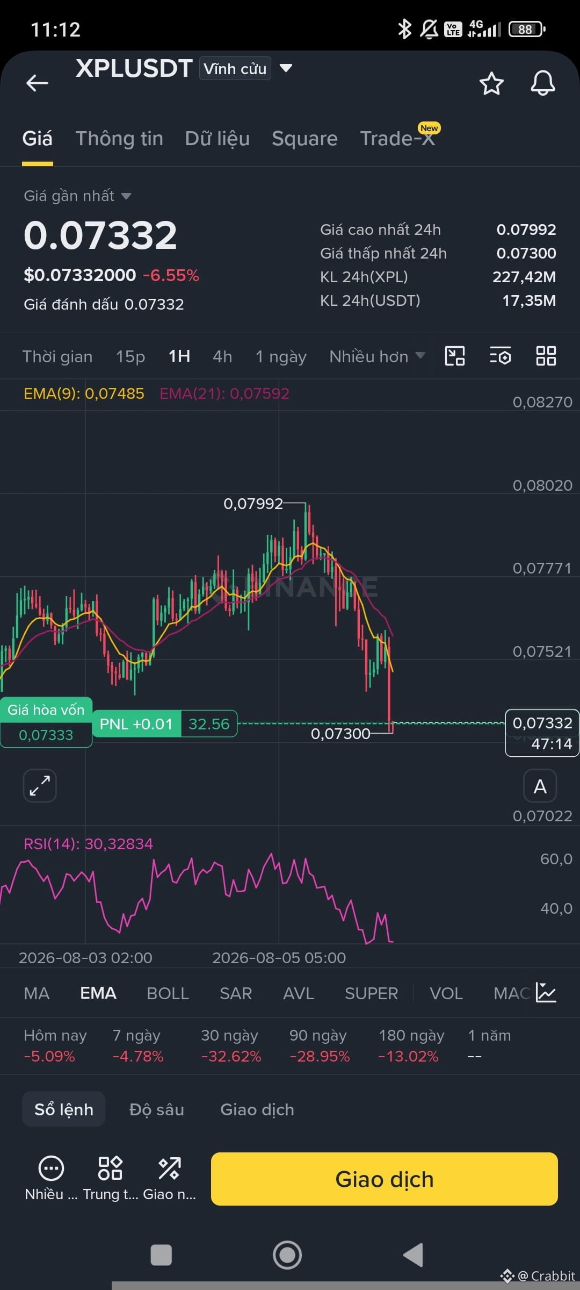Switch to the Dữ liệu tab
Viewport: 580px width, 1290px height.
coord(217,139)
